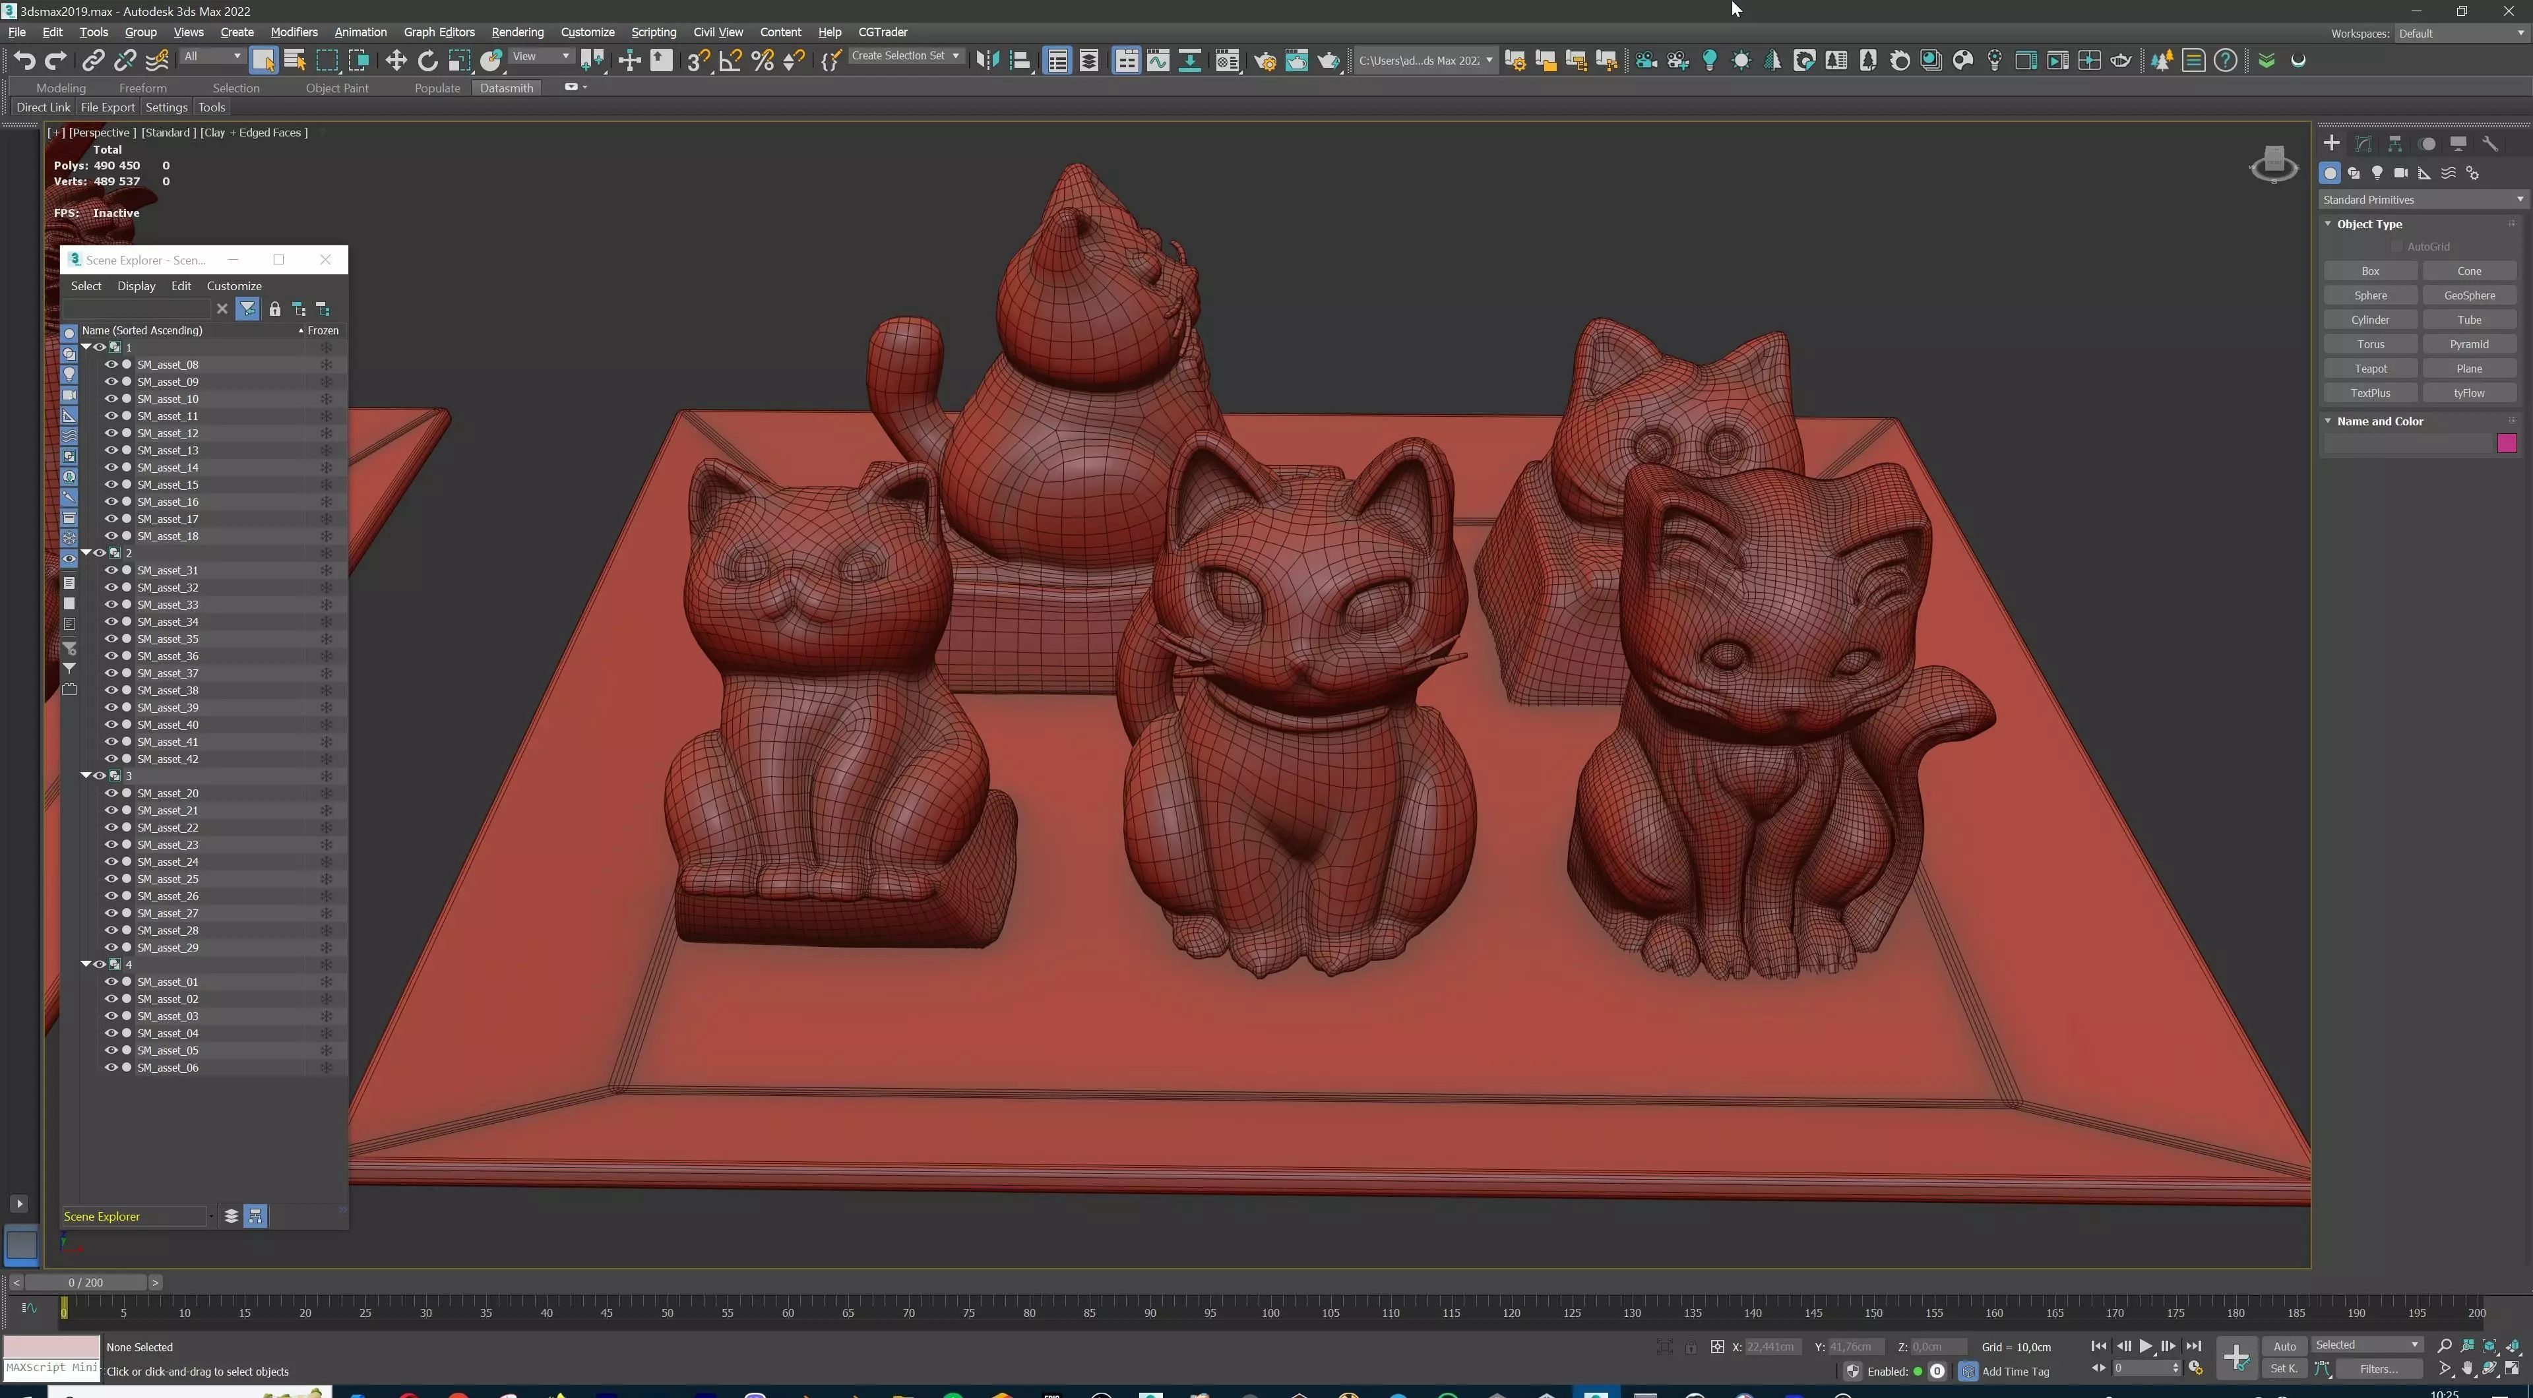Open the magenta object color swatch

tap(2507, 443)
